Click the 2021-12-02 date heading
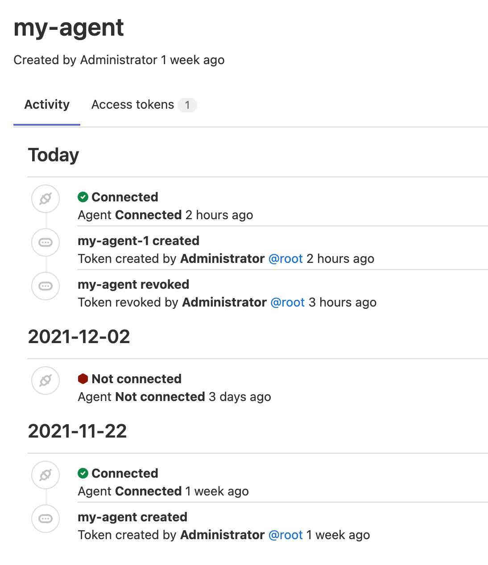This screenshot has width=488, height=565. point(79,336)
